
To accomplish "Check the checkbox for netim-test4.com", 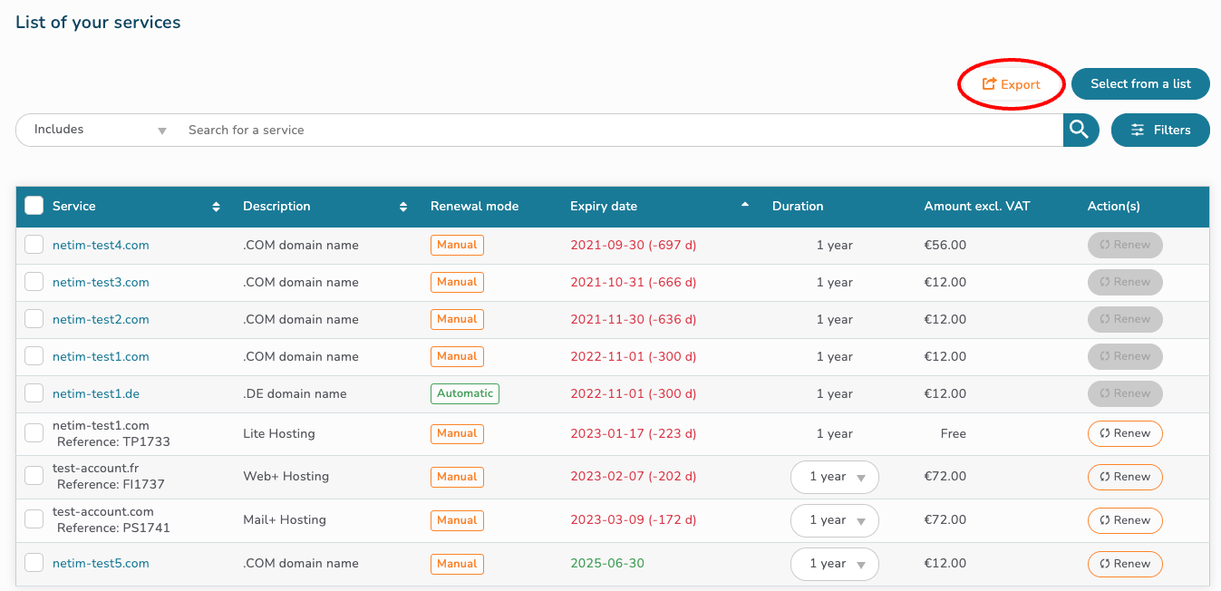I will (x=34, y=244).
